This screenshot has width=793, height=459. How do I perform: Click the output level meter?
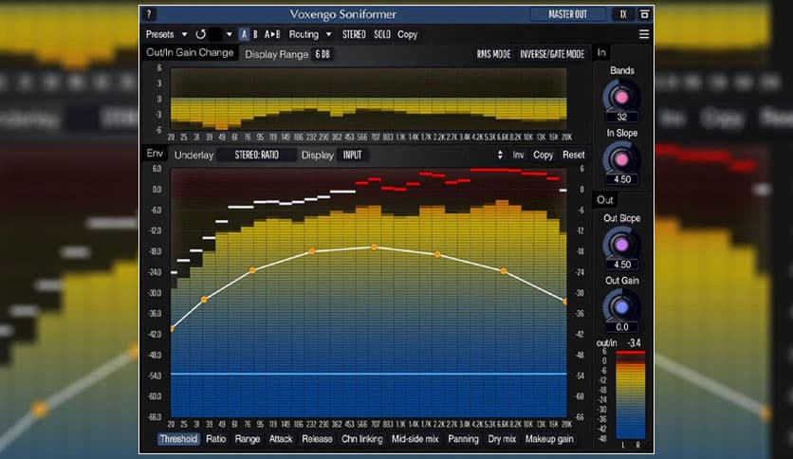coord(630,395)
